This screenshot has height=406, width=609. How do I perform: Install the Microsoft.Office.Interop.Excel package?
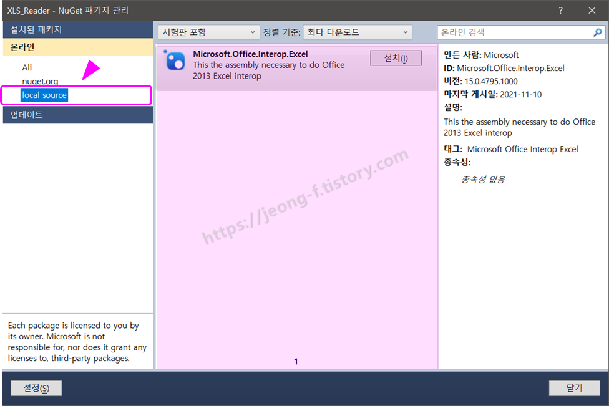coord(396,58)
